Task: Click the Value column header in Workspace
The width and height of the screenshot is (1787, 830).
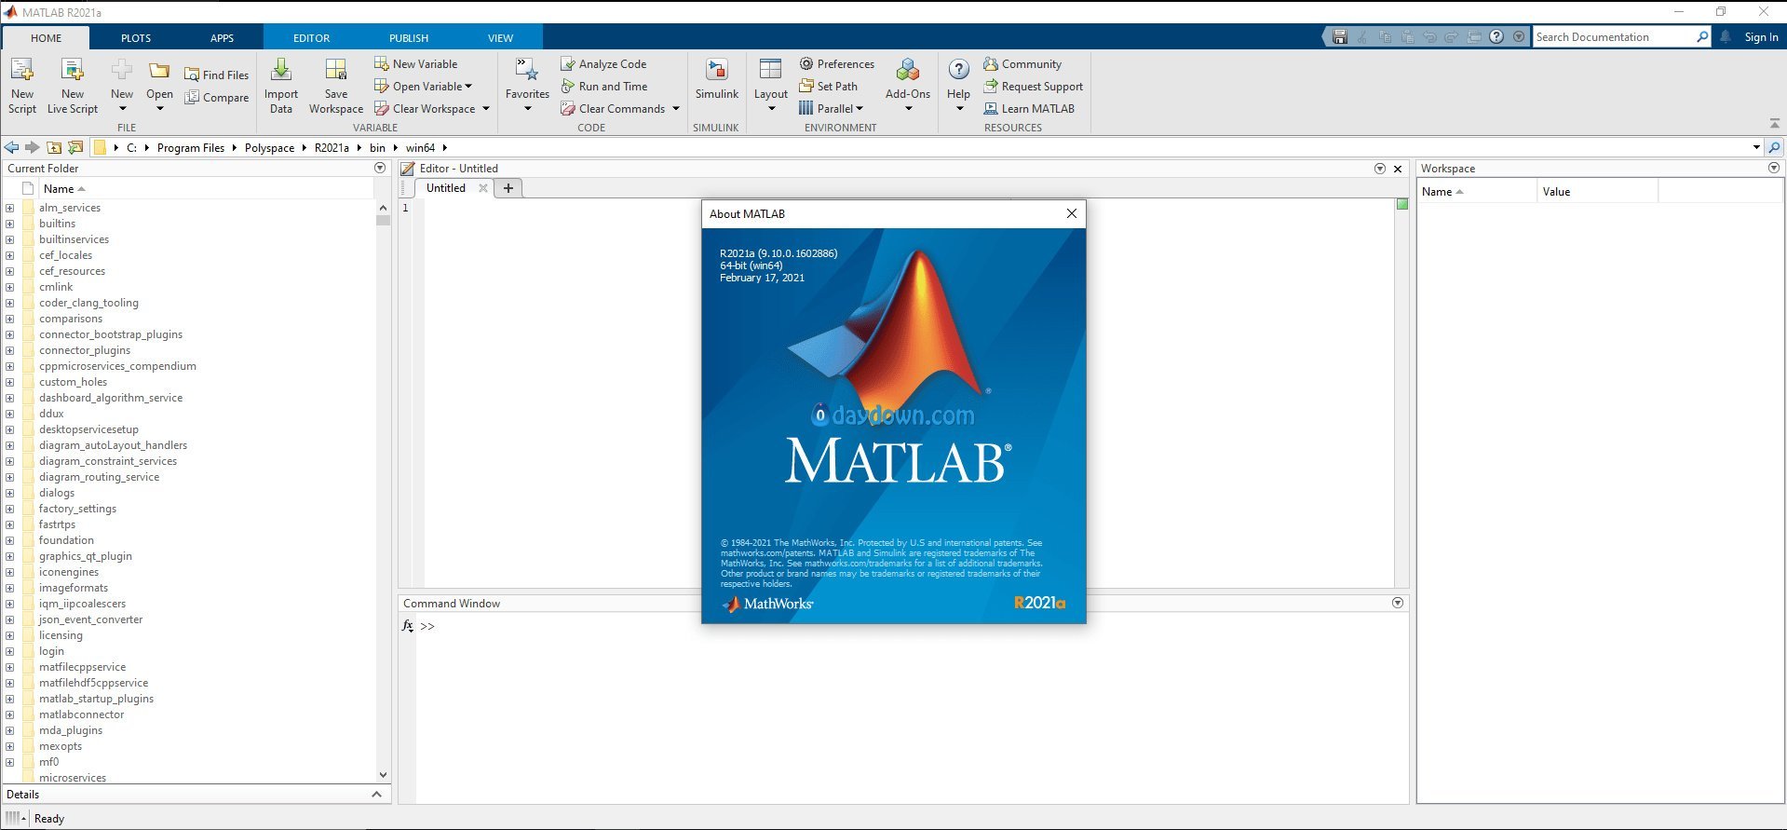Action: point(1596,192)
